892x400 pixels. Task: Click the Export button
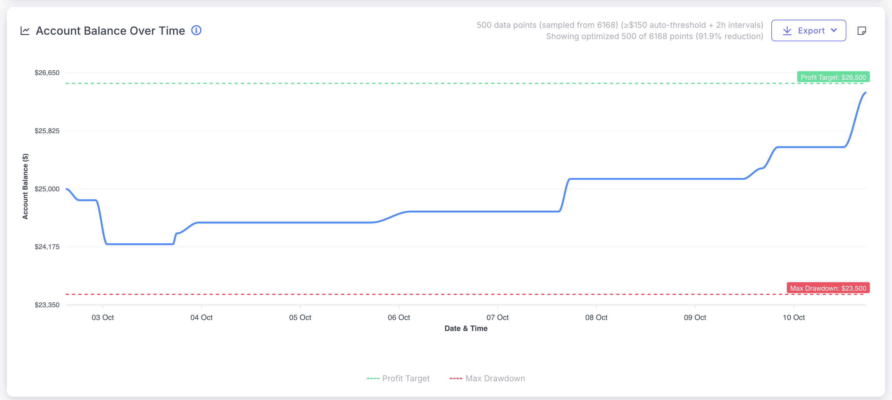coord(808,30)
